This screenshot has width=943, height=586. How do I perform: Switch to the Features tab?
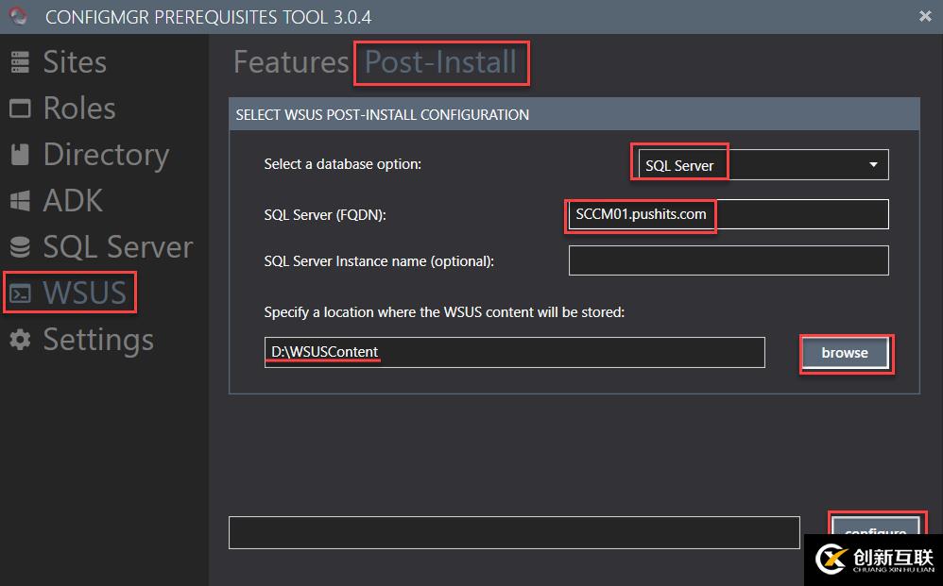[x=291, y=62]
